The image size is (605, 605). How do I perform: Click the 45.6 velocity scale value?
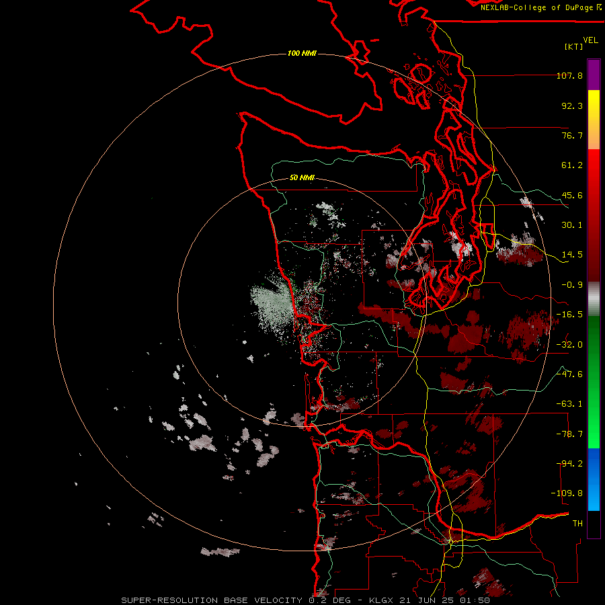point(572,195)
